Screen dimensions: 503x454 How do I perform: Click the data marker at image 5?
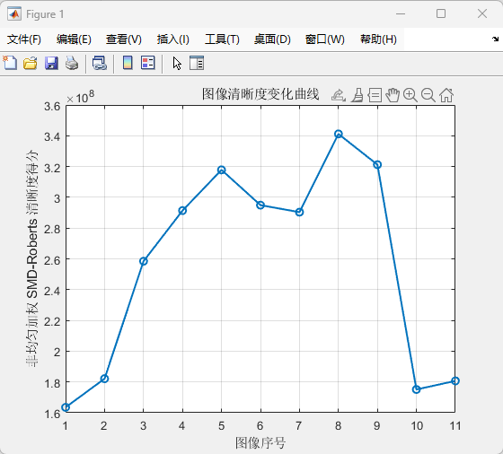pos(221,170)
